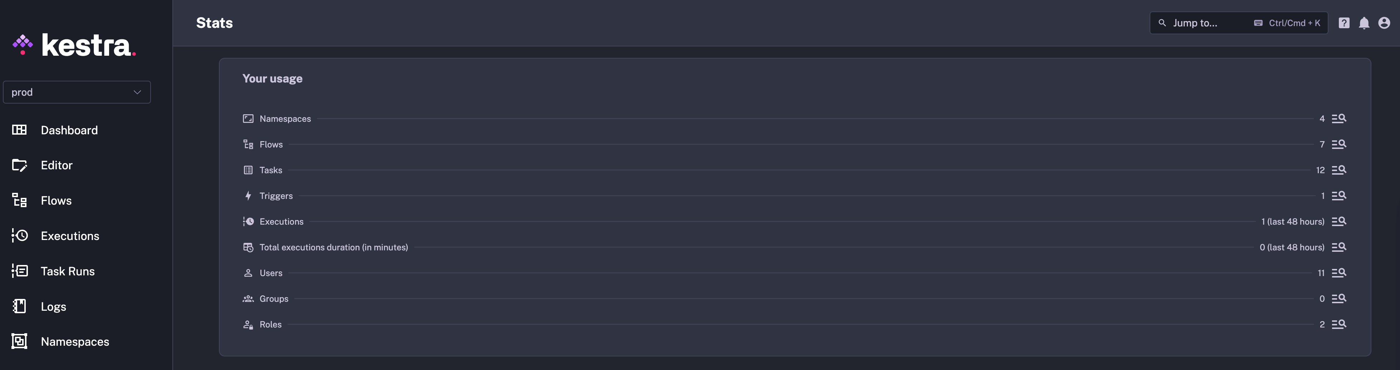Open Task Runs using its sidebar icon
The height and width of the screenshot is (370, 1400).
(20, 271)
